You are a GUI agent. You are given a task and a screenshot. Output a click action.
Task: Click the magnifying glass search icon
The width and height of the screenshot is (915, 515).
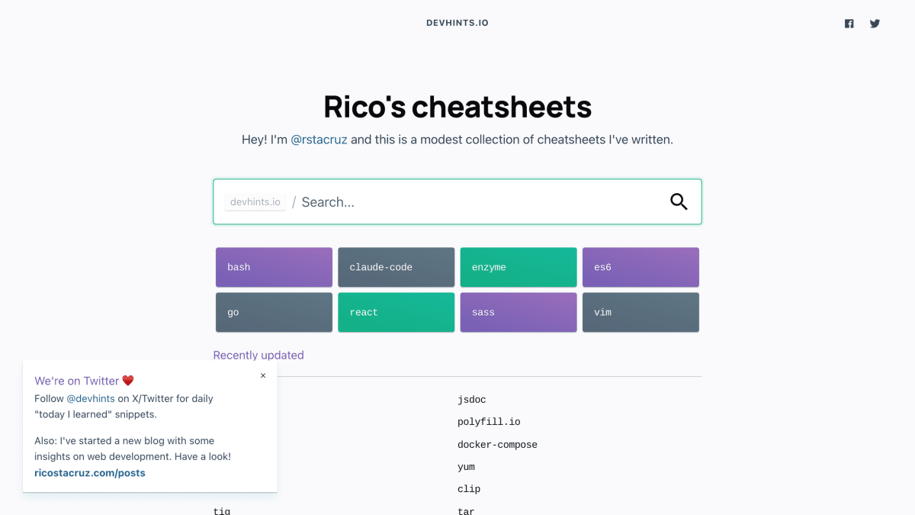(679, 201)
